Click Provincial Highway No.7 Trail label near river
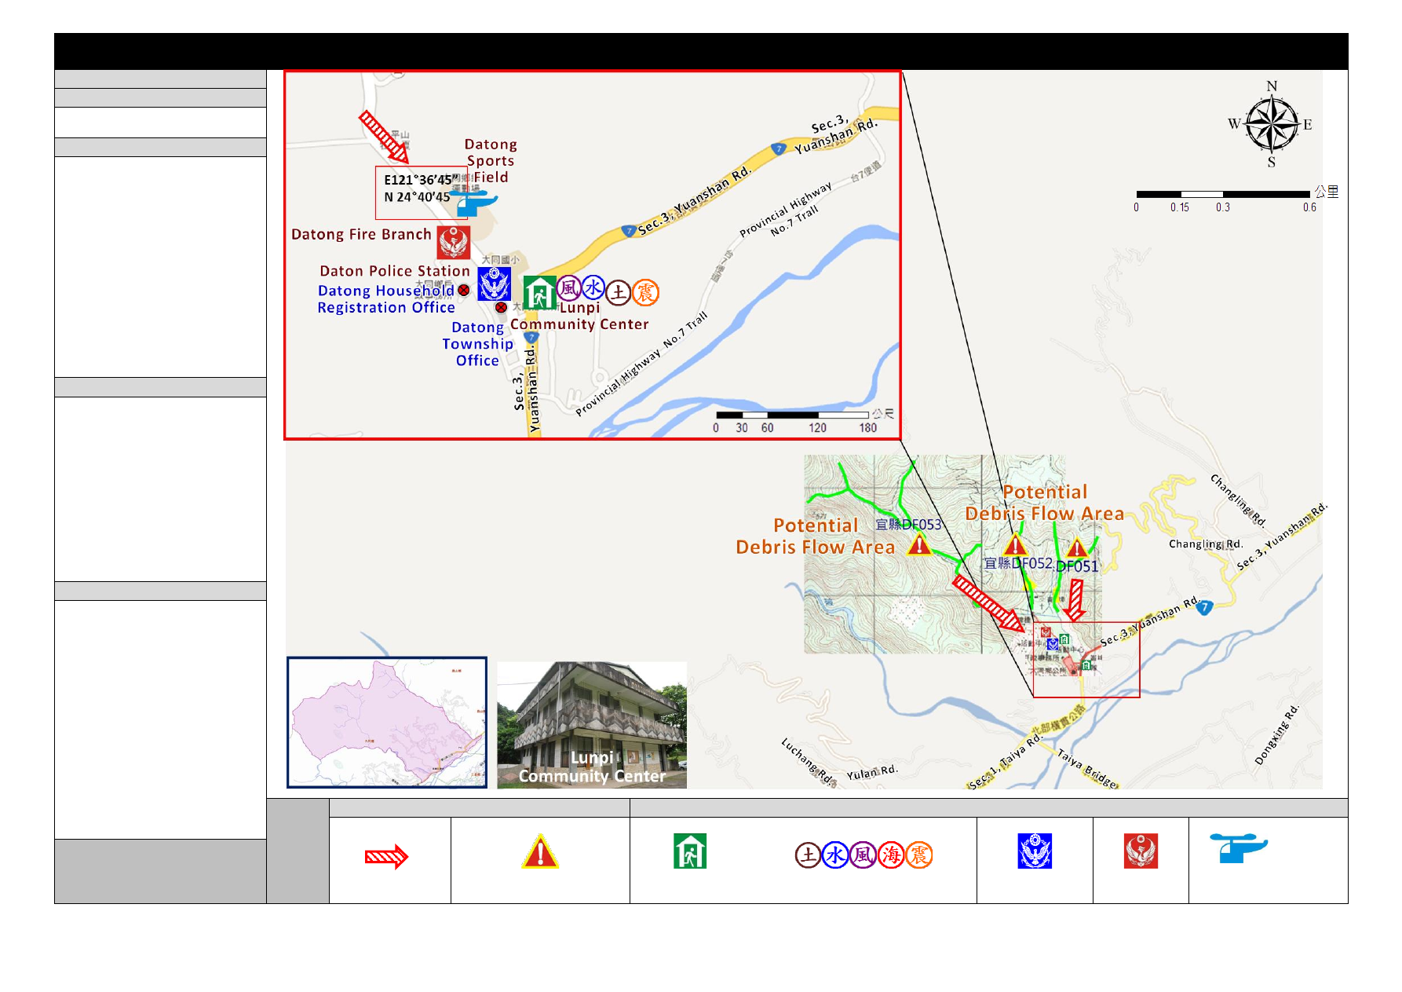1402x992 pixels. click(642, 364)
